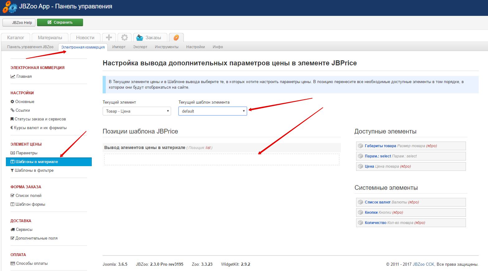Select the Цена available element
Image resolution: width=488 pixels, height=271 pixels.
coord(411,166)
